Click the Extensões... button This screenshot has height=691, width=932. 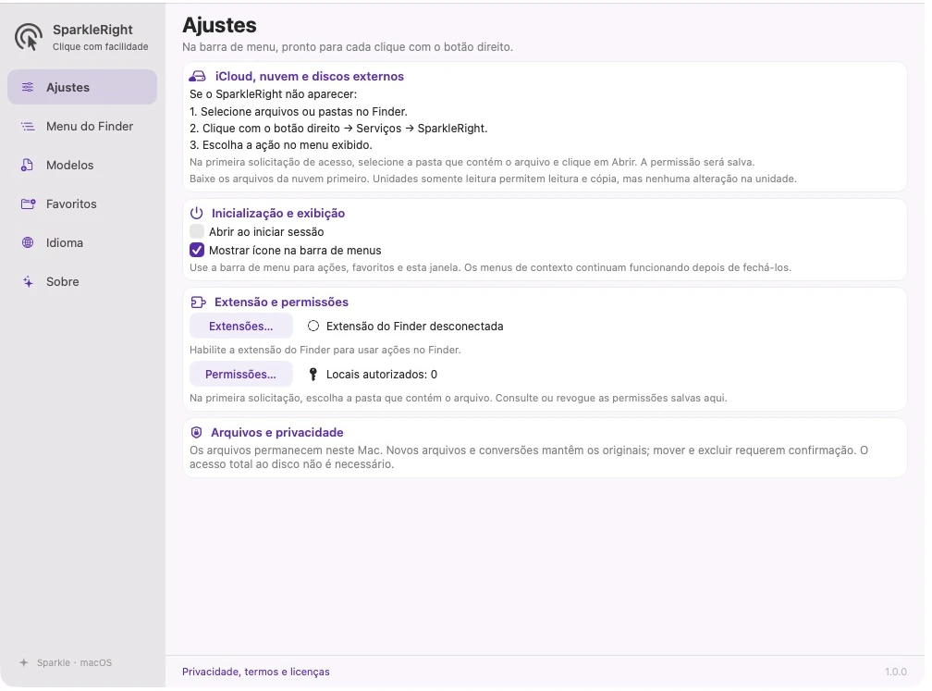coord(240,326)
